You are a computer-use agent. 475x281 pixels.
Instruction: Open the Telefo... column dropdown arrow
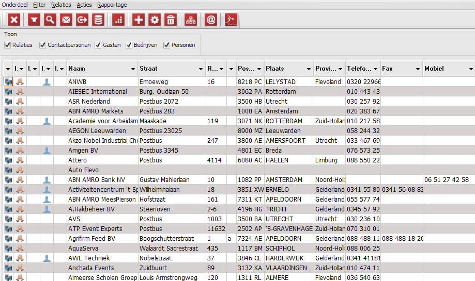376,69
